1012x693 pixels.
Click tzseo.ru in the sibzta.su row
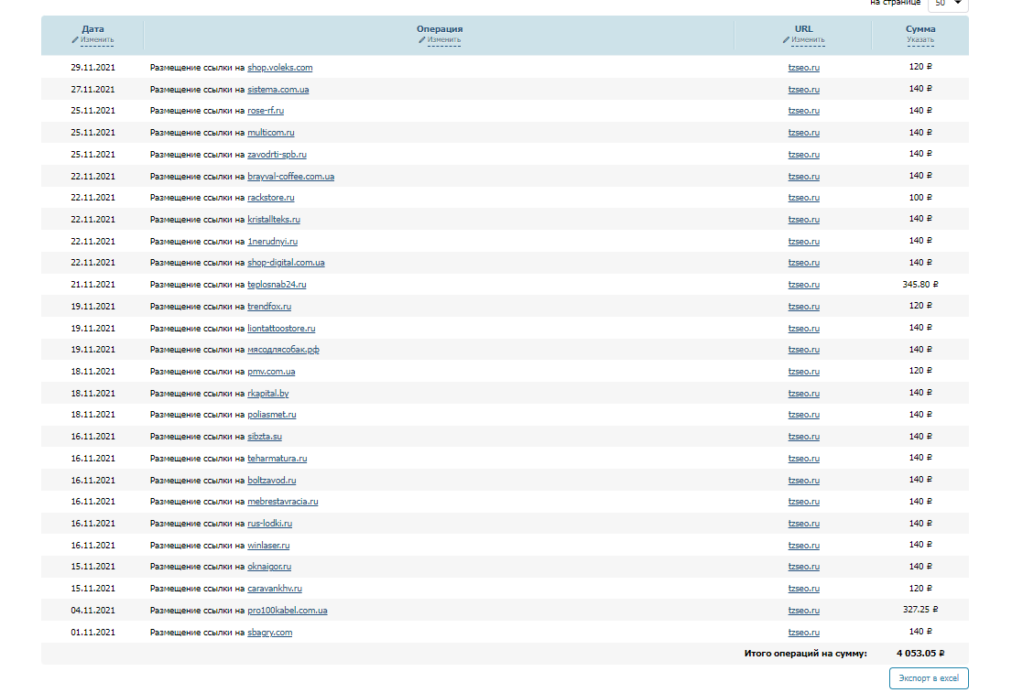coord(803,437)
